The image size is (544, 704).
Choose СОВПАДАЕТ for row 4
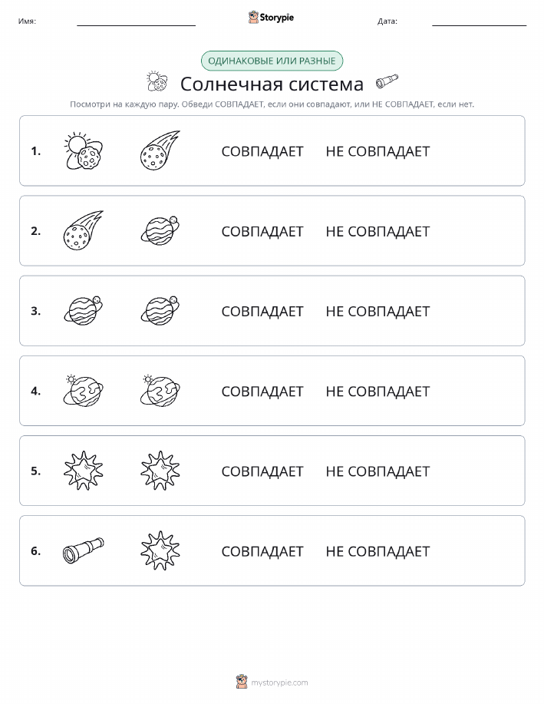tap(262, 392)
